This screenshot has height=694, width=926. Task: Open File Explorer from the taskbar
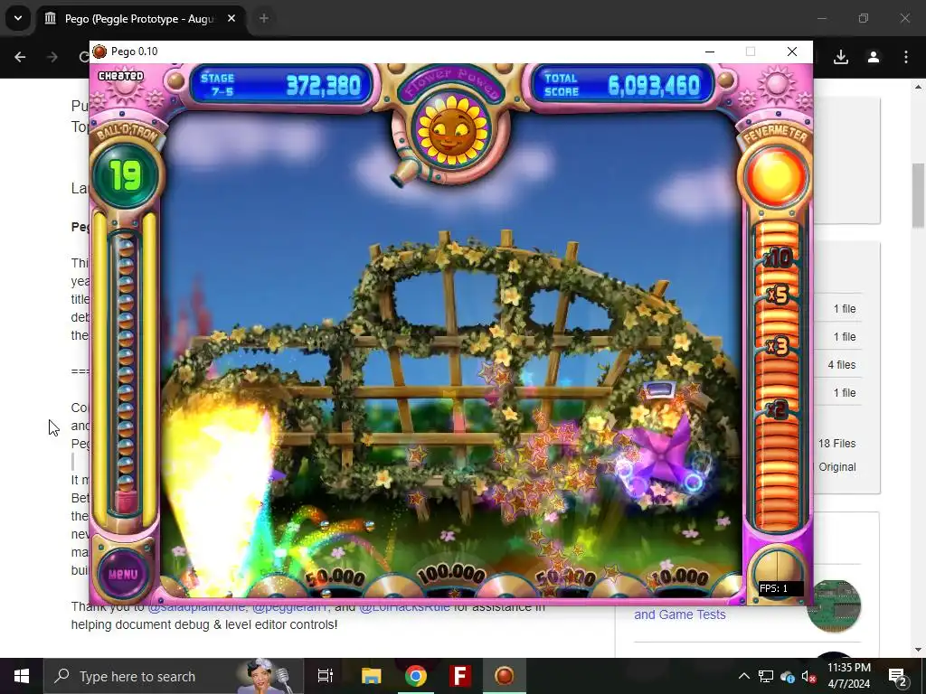[371, 676]
